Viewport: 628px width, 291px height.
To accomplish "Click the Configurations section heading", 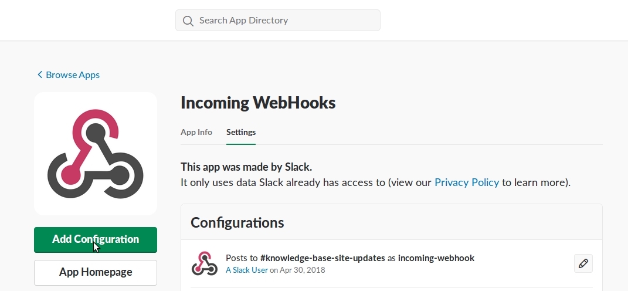I will click(x=237, y=223).
